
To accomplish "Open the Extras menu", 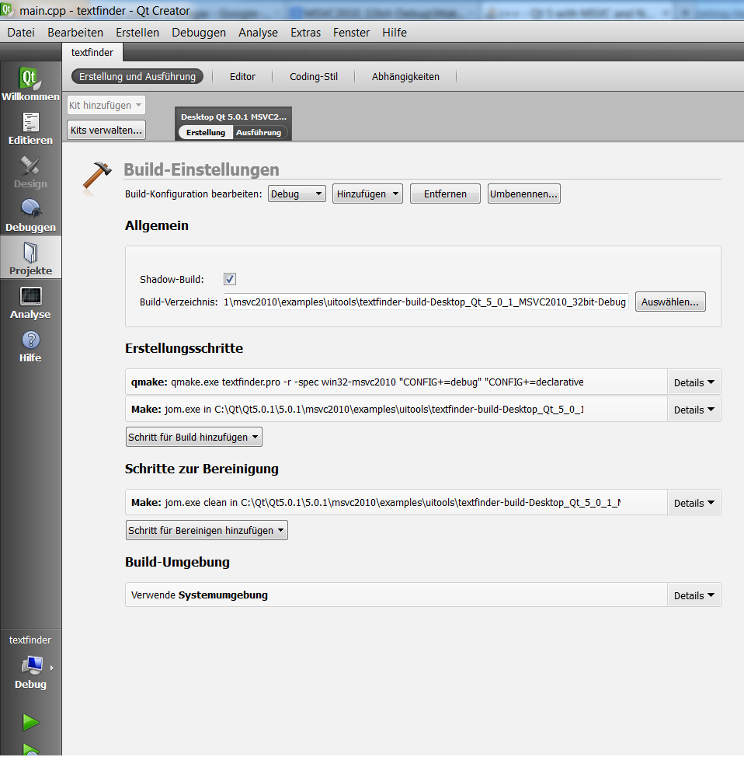I will [x=305, y=33].
